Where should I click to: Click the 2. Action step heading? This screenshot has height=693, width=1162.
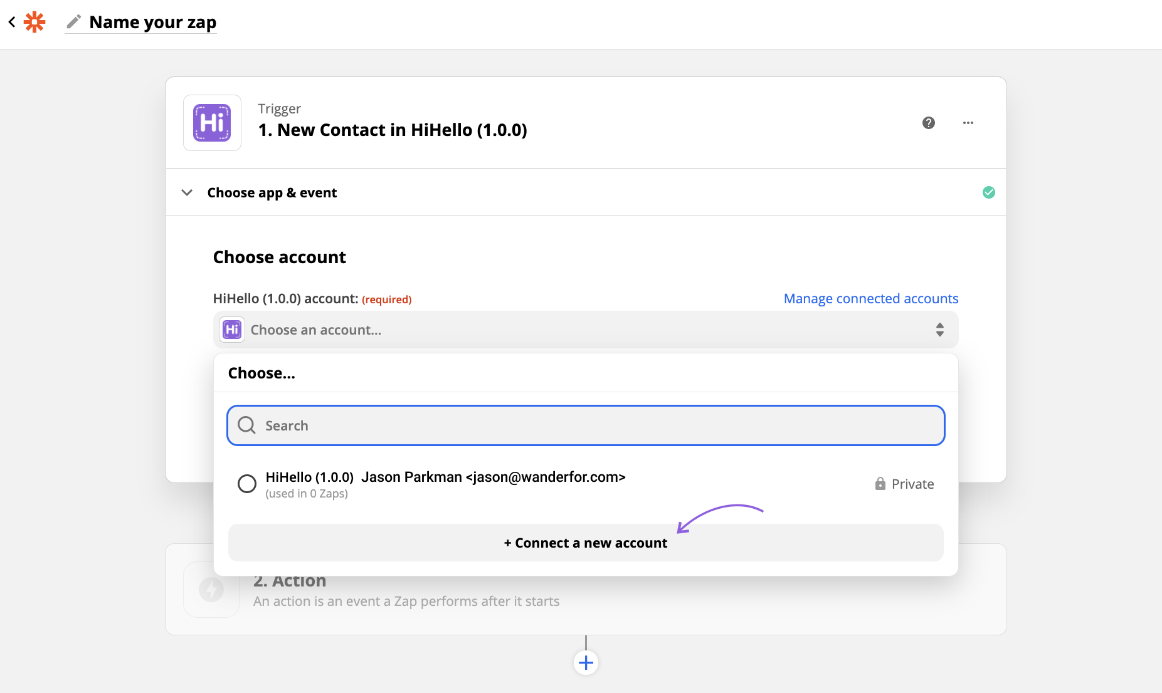[x=290, y=581]
